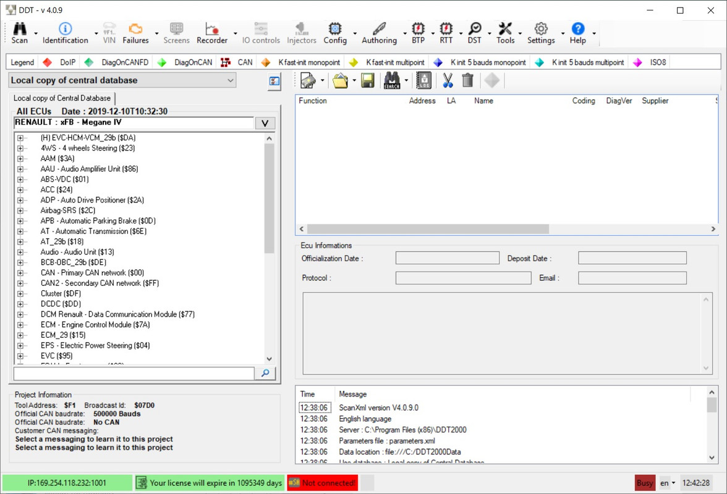Click the Protocol input field
This screenshot has width=727, height=494.
tap(463, 278)
